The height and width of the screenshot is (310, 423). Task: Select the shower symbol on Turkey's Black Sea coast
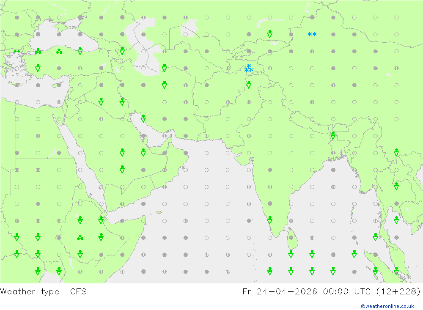pos(80,51)
